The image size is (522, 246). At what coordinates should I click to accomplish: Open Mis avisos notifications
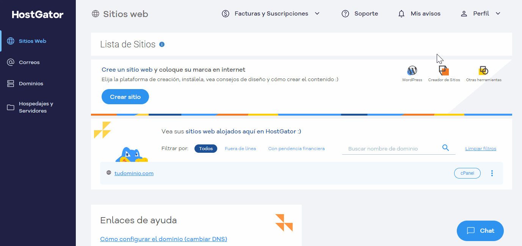coord(425,14)
